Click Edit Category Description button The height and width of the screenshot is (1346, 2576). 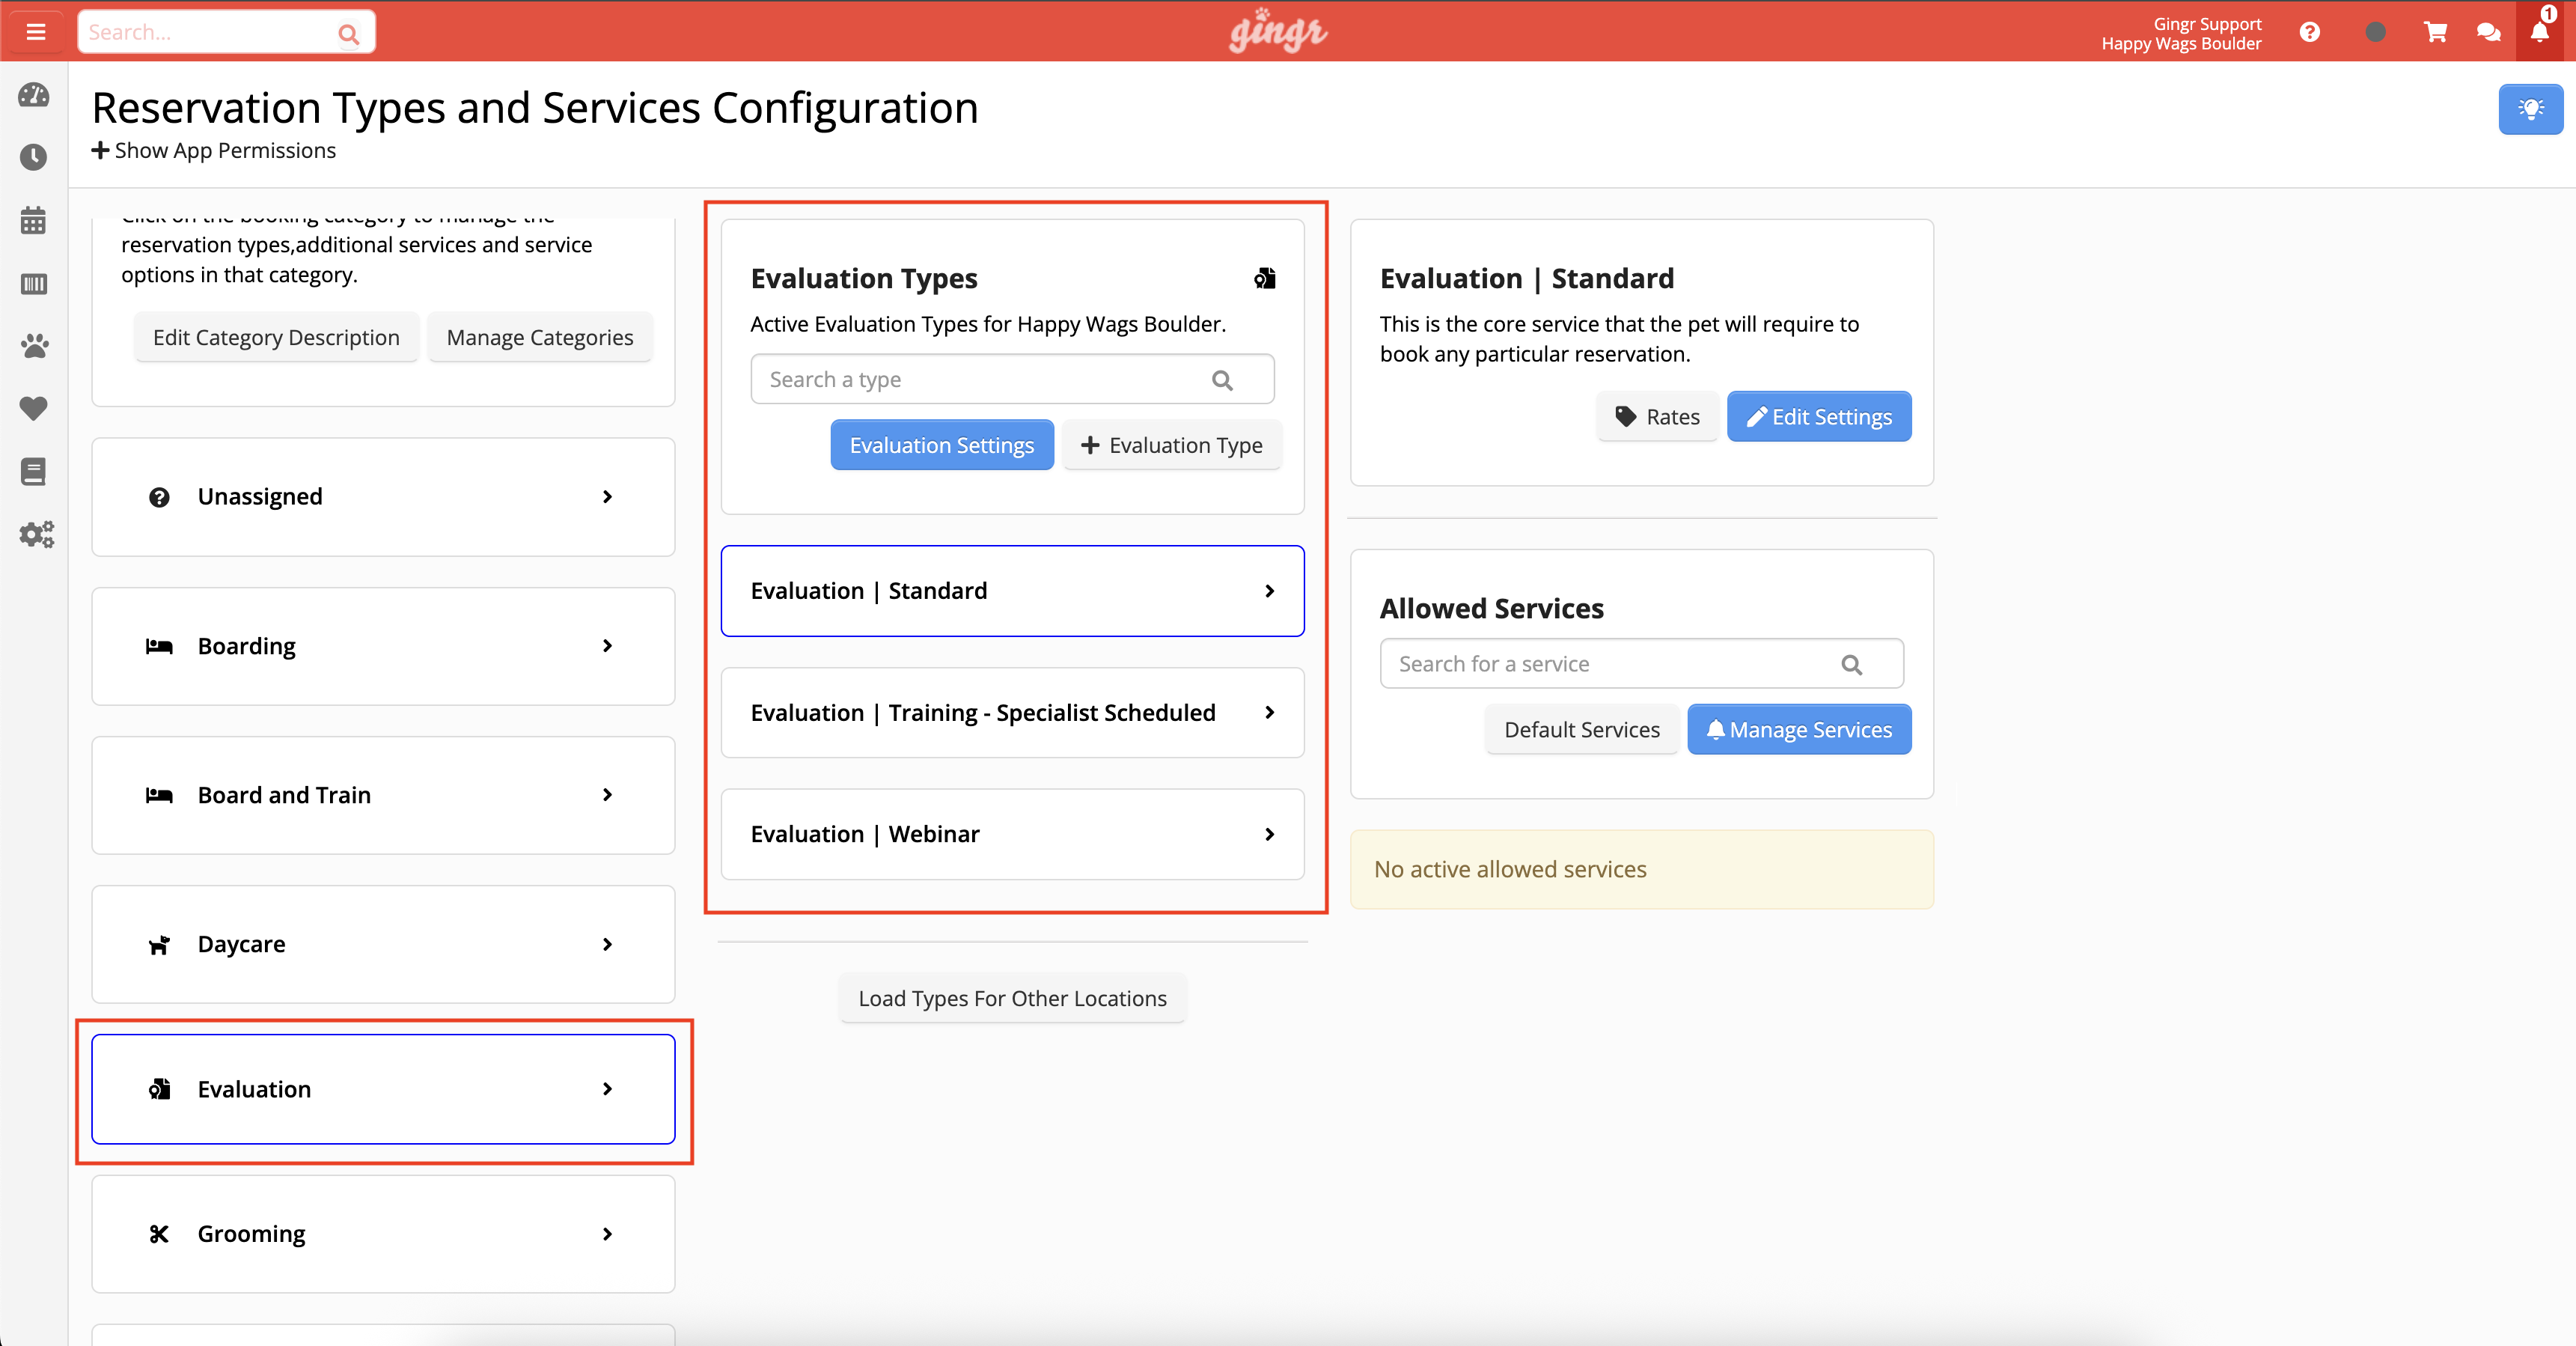coord(276,338)
